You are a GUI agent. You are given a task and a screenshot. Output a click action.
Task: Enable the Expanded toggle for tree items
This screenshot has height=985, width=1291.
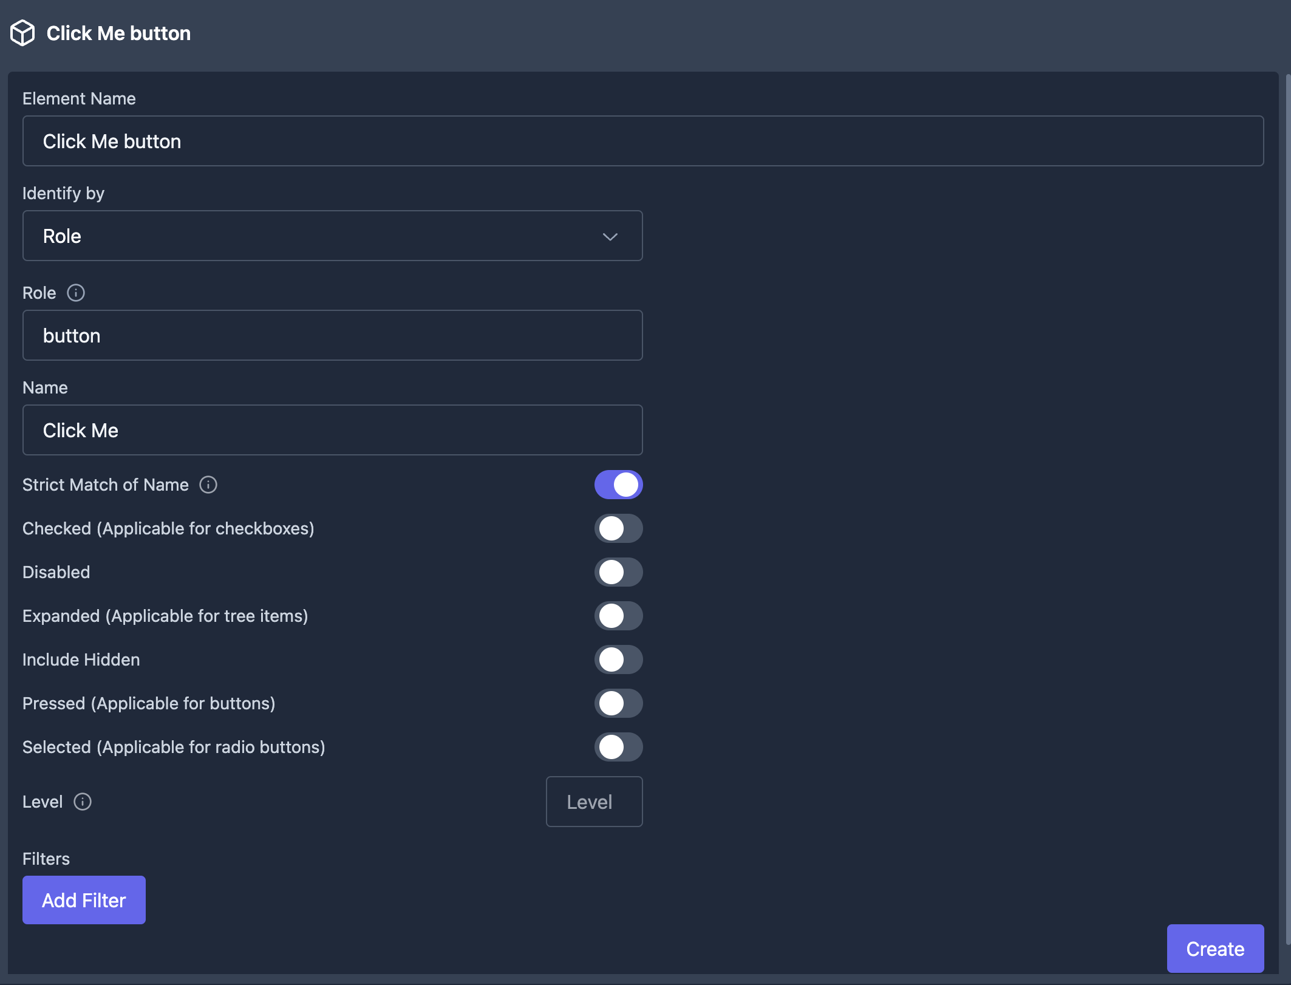click(x=618, y=616)
